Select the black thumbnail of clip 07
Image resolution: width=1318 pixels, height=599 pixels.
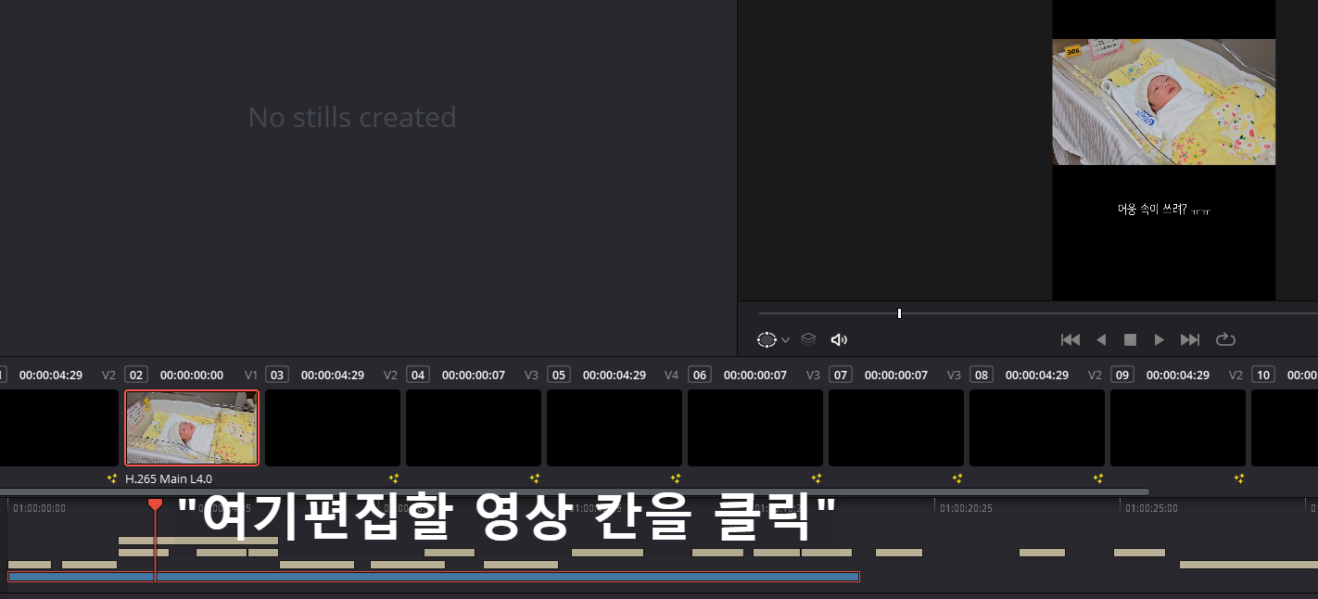click(x=896, y=427)
